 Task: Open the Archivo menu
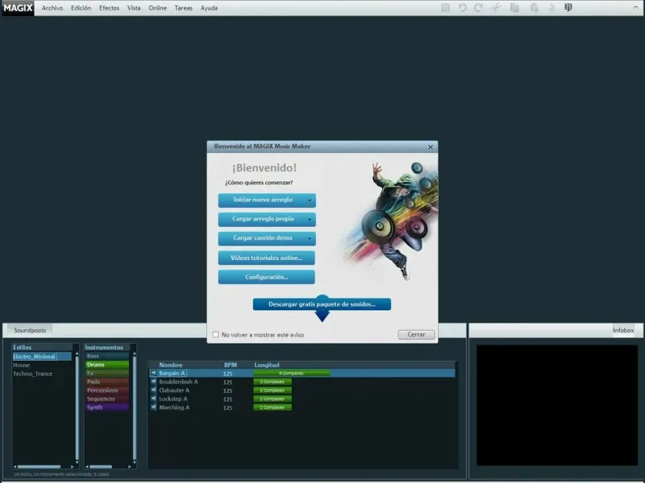52,8
